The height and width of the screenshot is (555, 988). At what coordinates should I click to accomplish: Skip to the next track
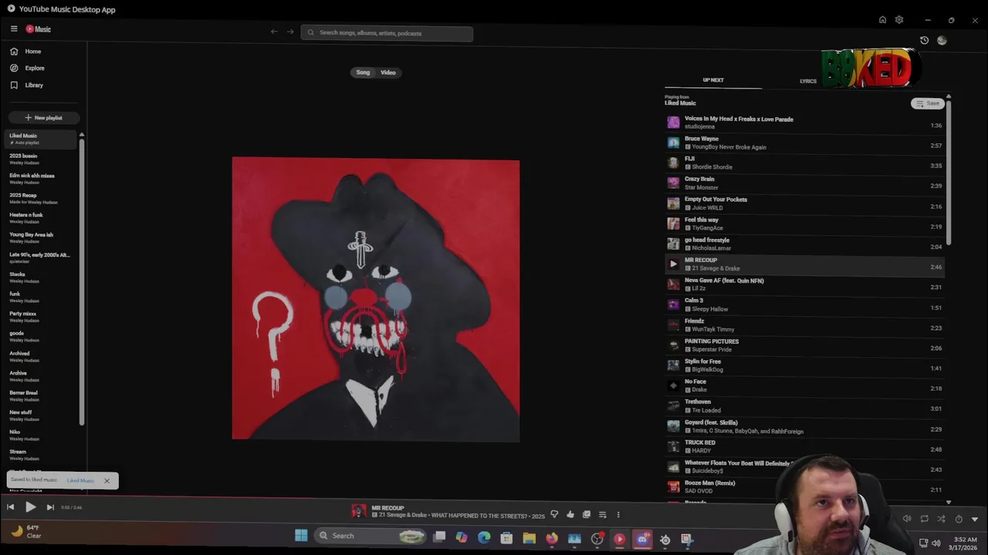50,507
